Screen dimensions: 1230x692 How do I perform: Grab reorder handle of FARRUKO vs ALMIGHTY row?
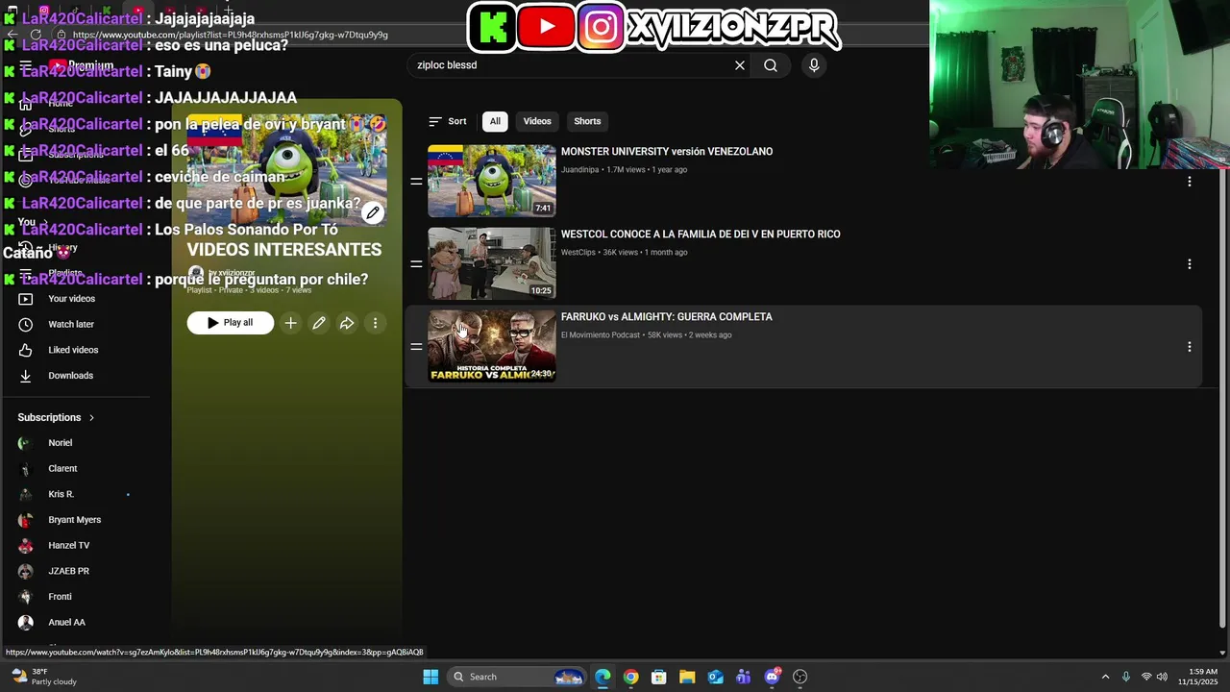[416, 346]
